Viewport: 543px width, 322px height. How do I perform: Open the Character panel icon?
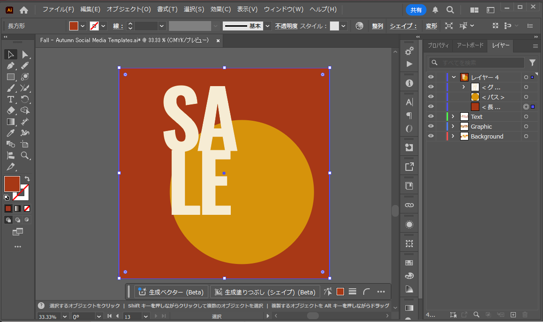(409, 102)
